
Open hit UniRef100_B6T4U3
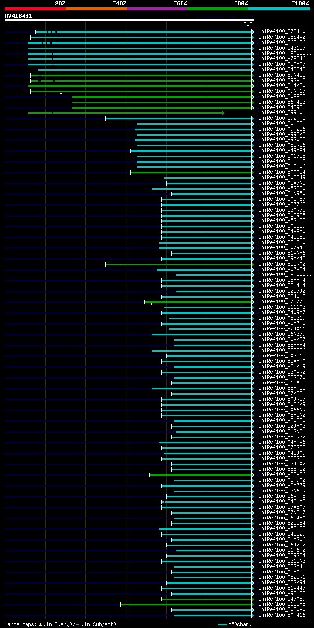282,102
